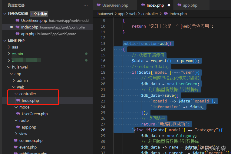Screen dimensions: 231x154
Task: Click 'Category' class name on line 29
Action: (x=185, y=136)
